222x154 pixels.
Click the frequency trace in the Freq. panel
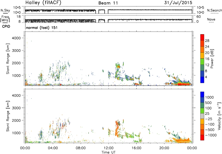109,21
